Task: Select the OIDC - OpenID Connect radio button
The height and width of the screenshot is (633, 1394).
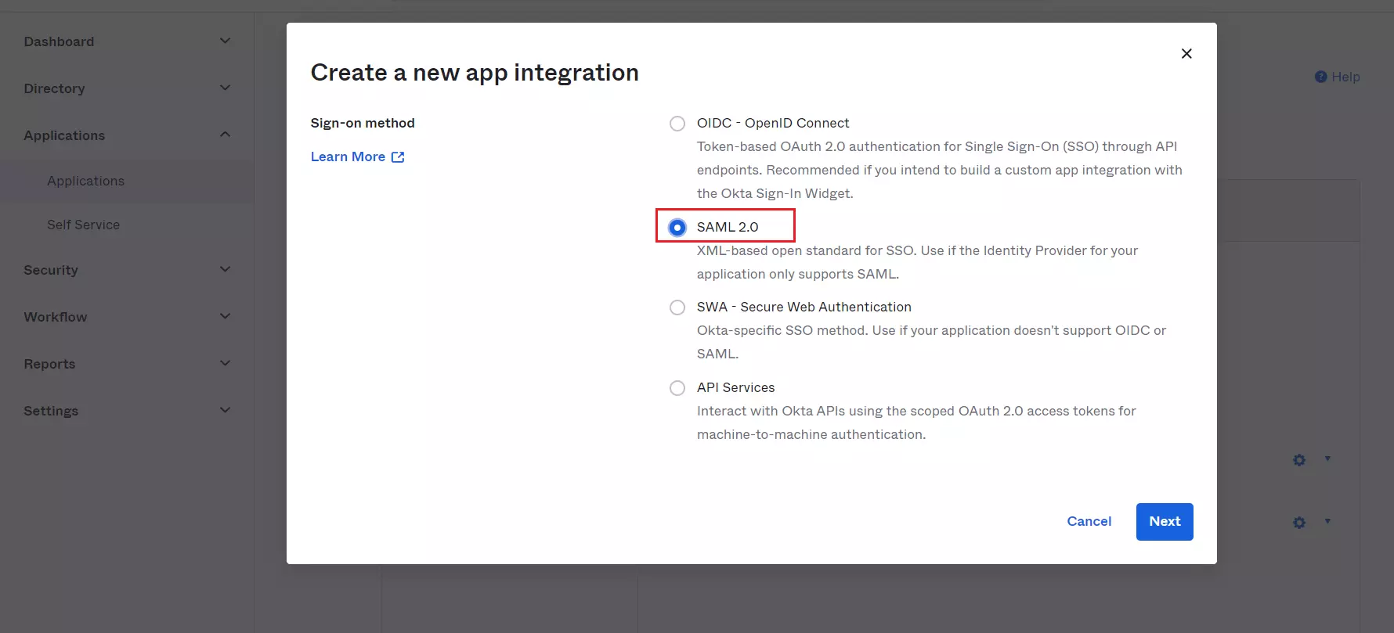Action: (x=677, y=124)
